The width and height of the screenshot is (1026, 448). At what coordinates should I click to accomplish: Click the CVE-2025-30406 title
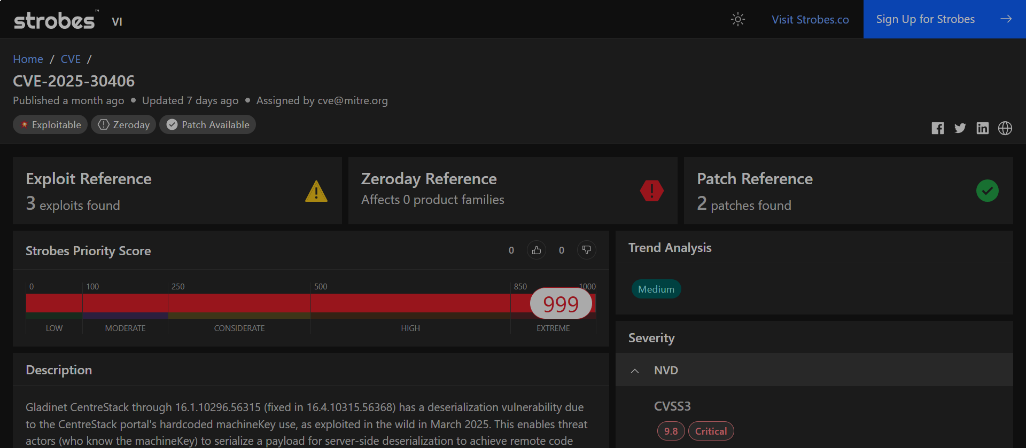74,81
